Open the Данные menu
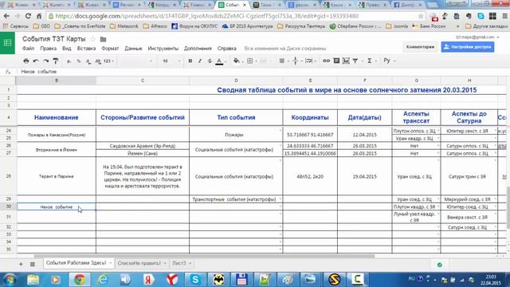Screen dimensions: 510x287 (x=133, y=48)
